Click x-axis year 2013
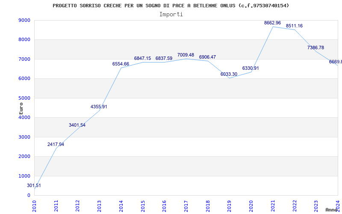Image resolution: width=342 pixels, height=214 pixels. click(x=100, y=206)
